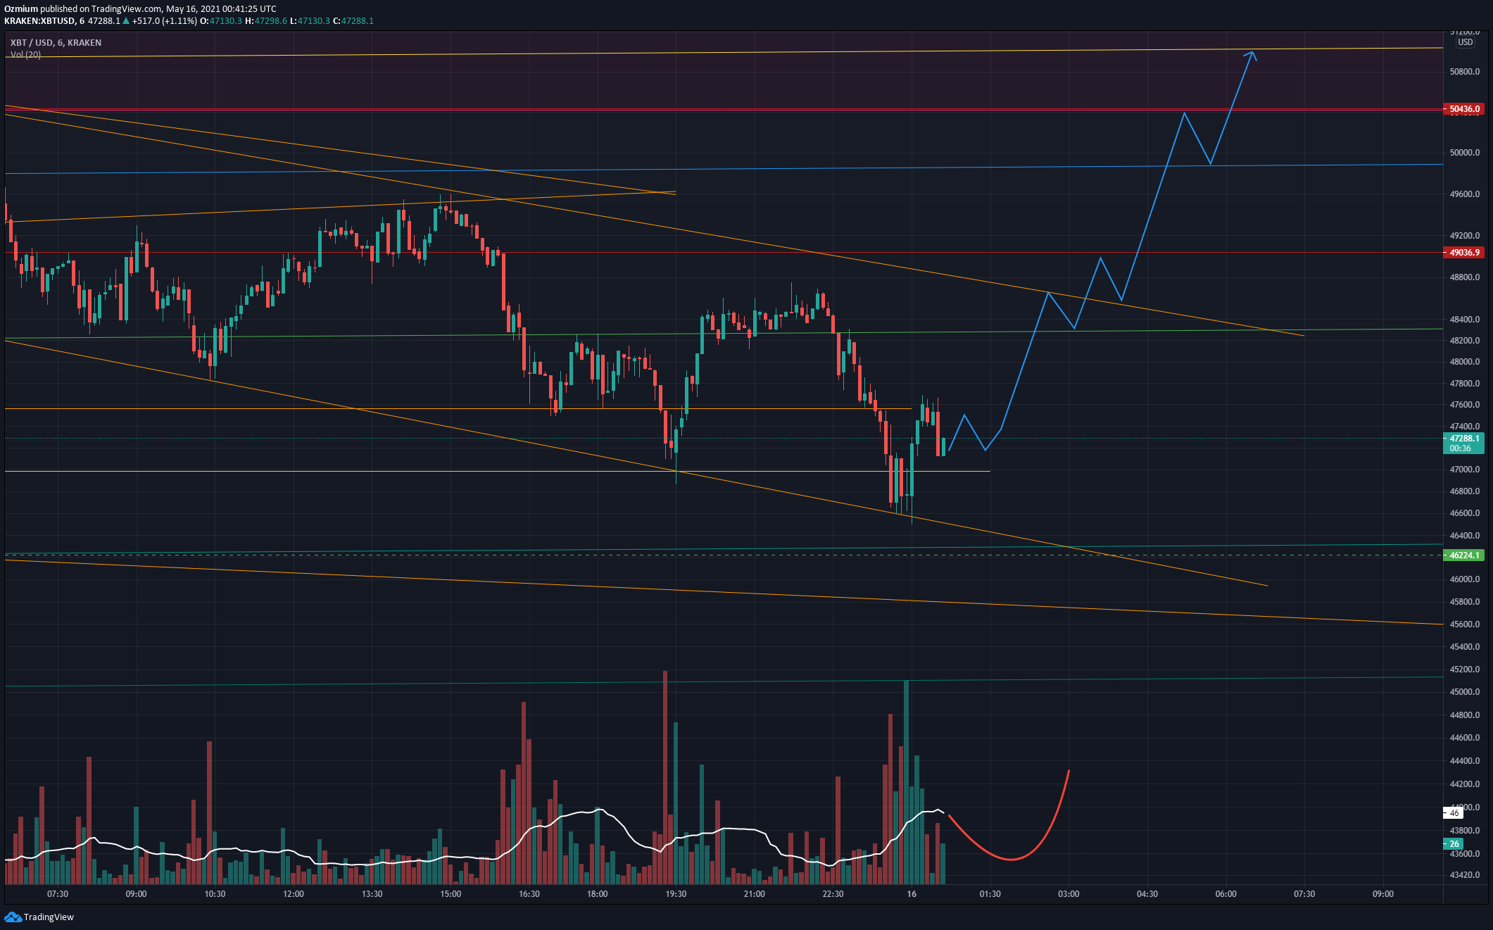Click the volume value label 26
Viewport: 1493px width, 930px height.
[x=1454, y=843]
